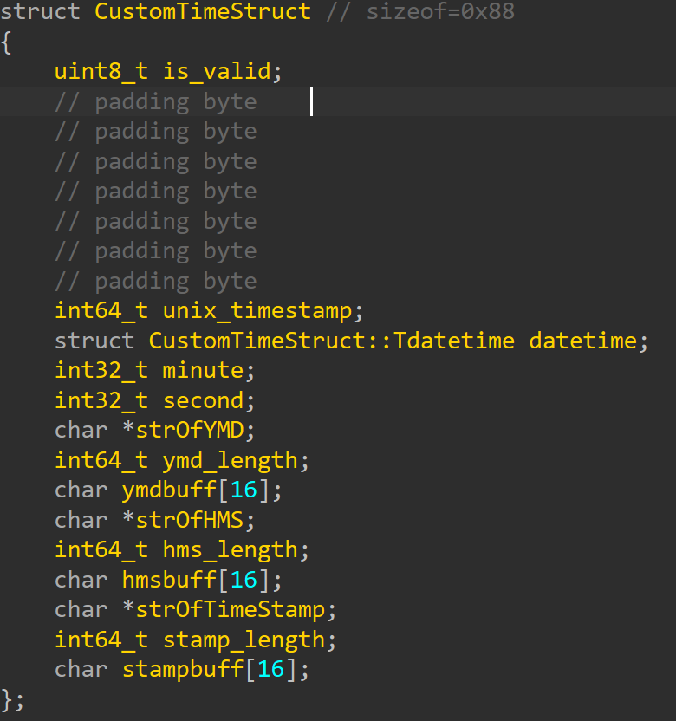Select the unix_timestamp field

click(257, 310)
